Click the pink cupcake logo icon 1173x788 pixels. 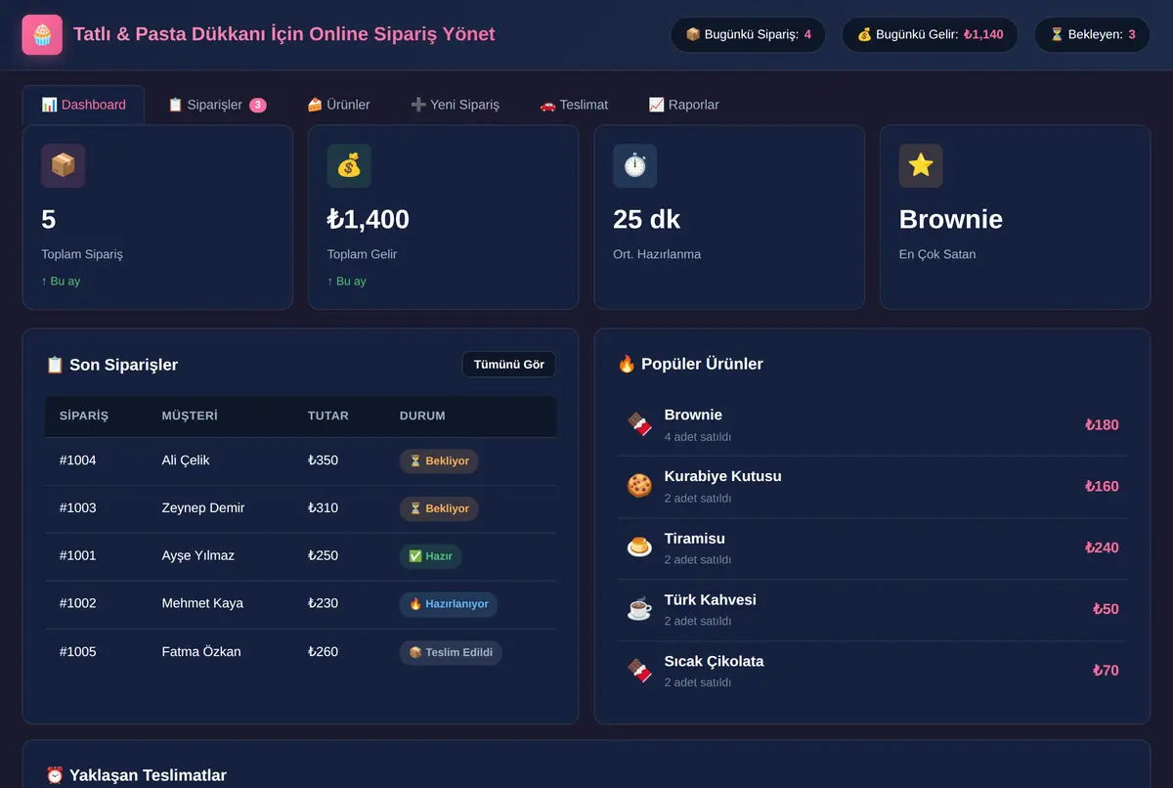42,35
